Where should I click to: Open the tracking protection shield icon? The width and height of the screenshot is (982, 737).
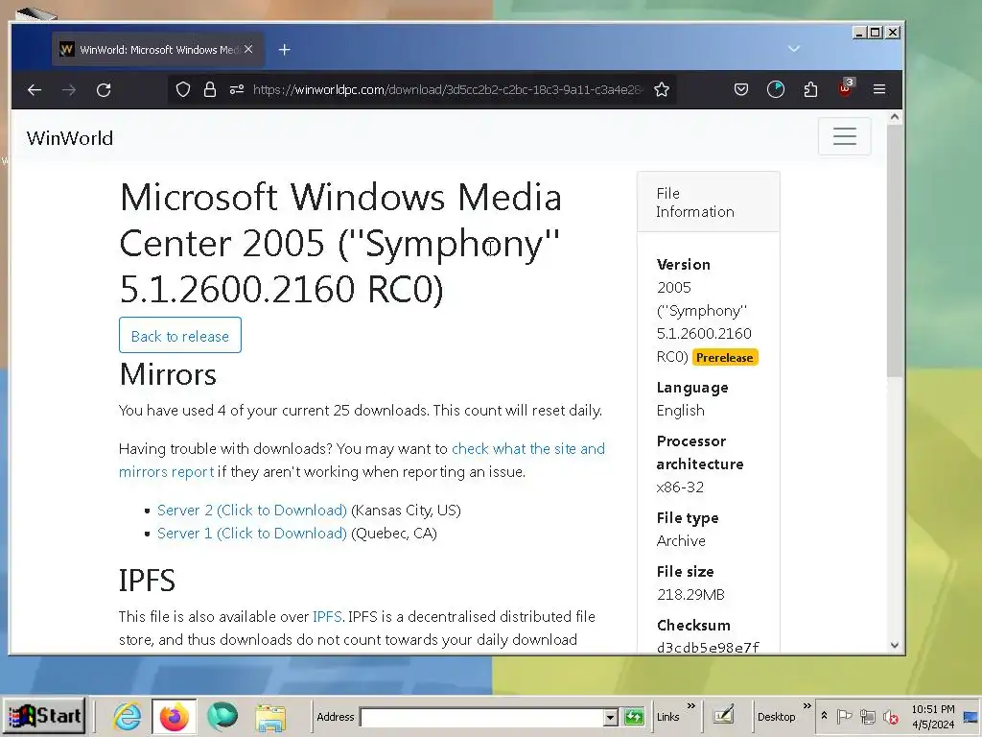(183, 89)
